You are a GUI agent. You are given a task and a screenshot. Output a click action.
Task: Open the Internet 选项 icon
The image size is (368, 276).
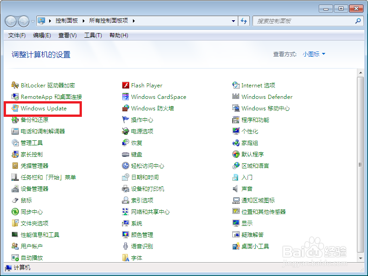tap(236, 85)
